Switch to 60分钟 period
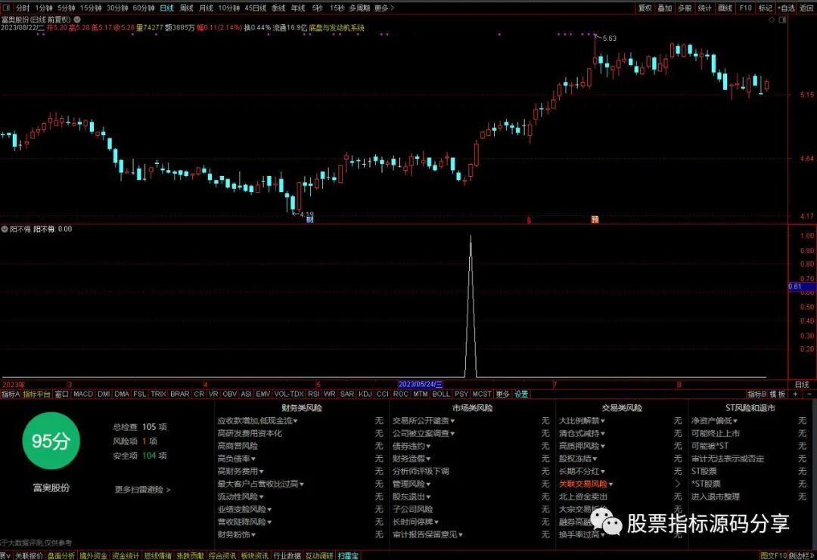Image resolution: width=817 pixels, height=560 pixels. pyautogui.click(x=144, y=8)
